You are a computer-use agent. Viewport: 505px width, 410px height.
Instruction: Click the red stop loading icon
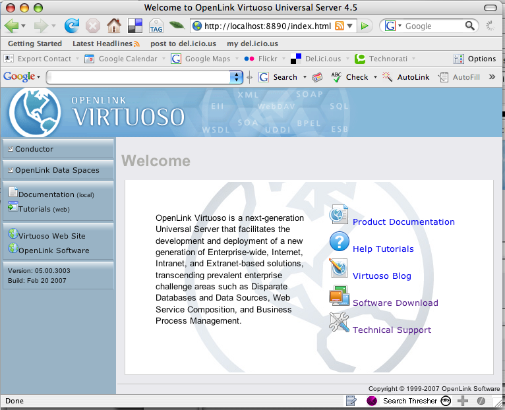coord(93,26)
